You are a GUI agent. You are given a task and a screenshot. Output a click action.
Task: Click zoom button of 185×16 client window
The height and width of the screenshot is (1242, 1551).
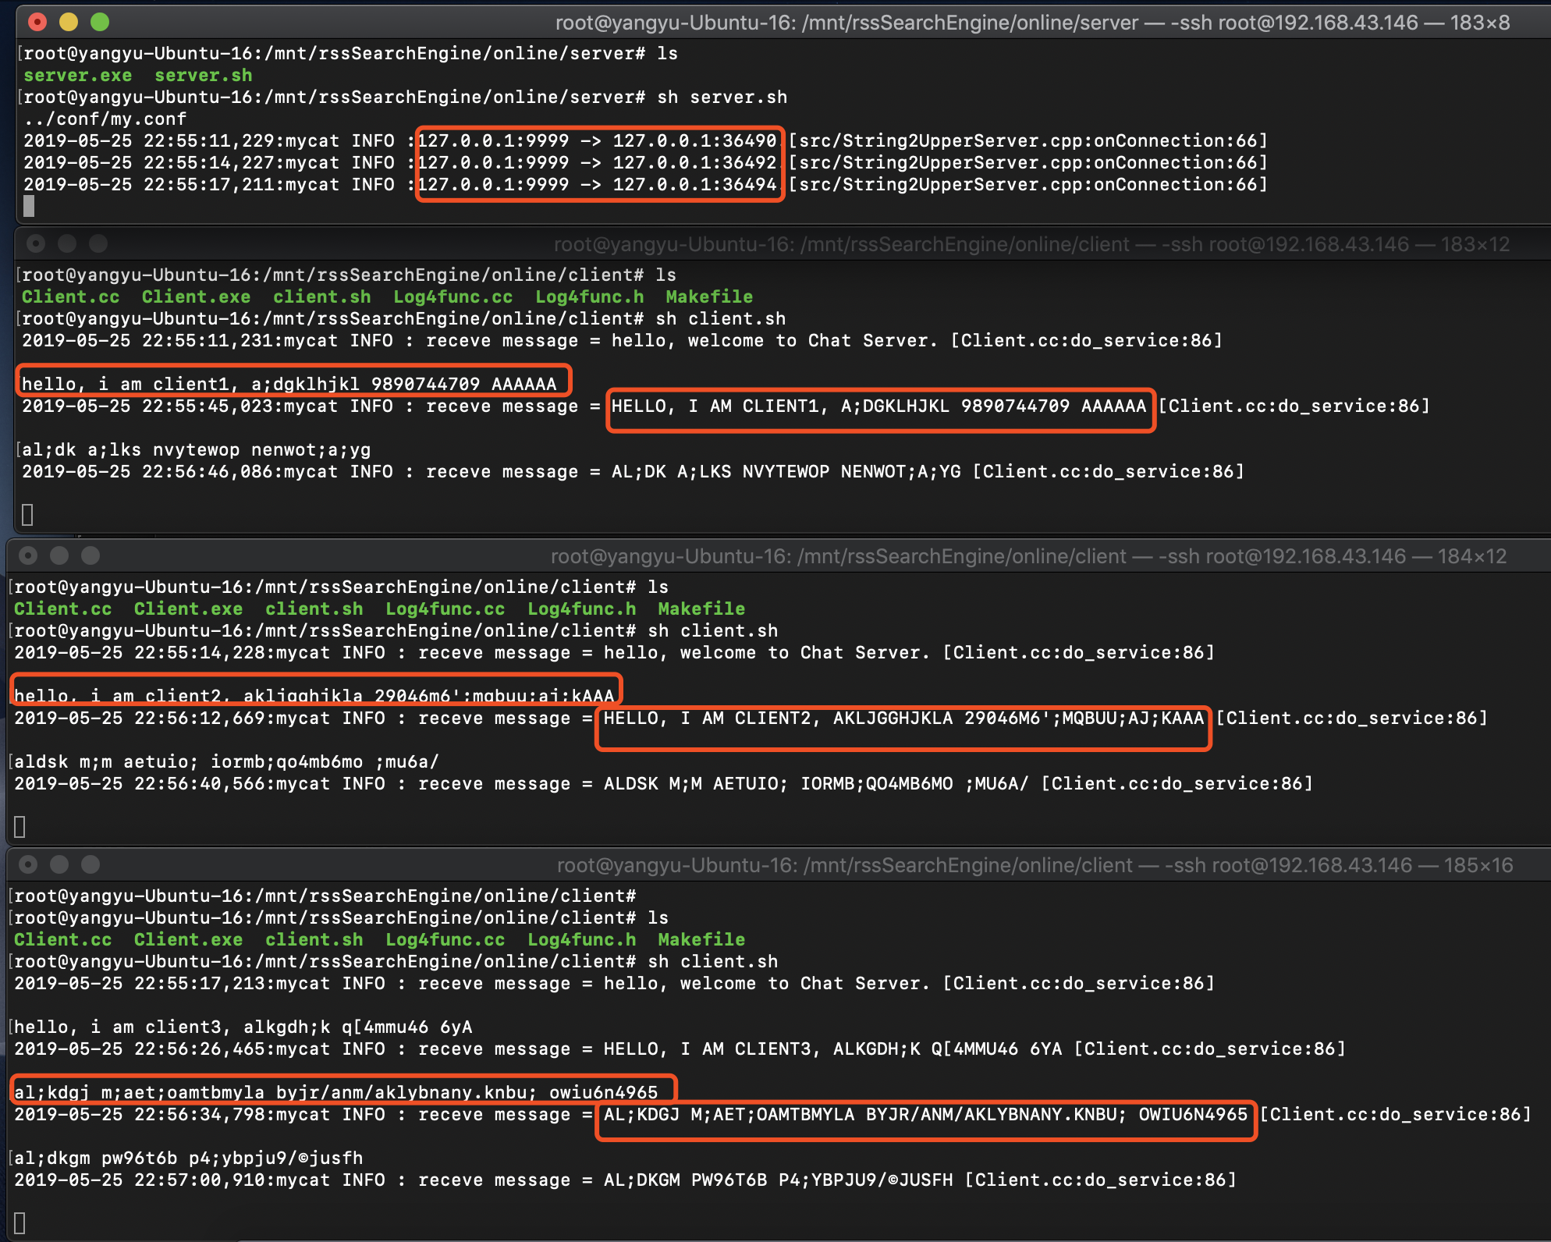point(91,864)
